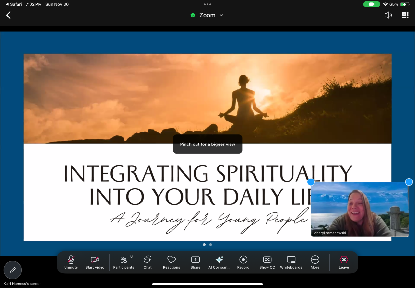
Task: Start recording the meeting
Action: (243, 262)
